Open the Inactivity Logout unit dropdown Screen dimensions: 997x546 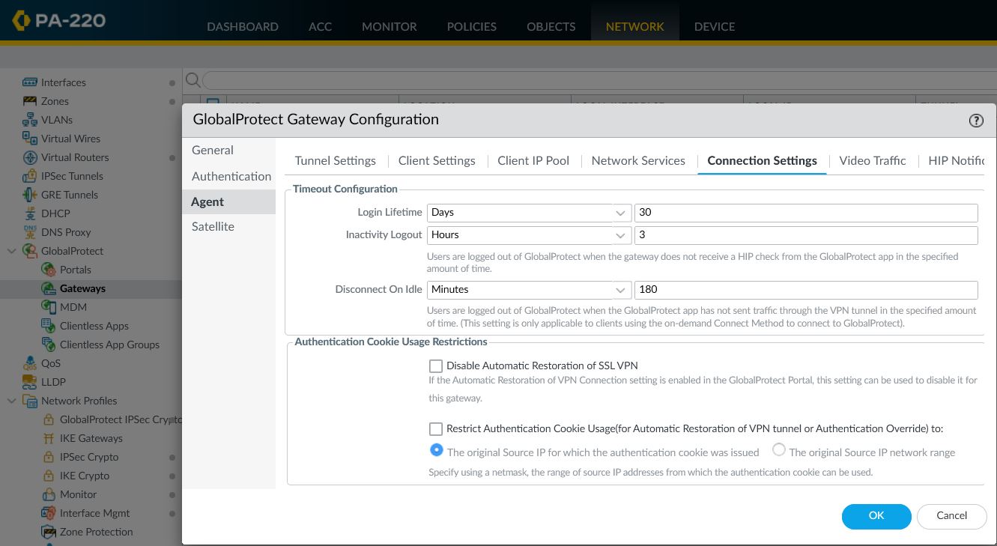coord(619,235)
